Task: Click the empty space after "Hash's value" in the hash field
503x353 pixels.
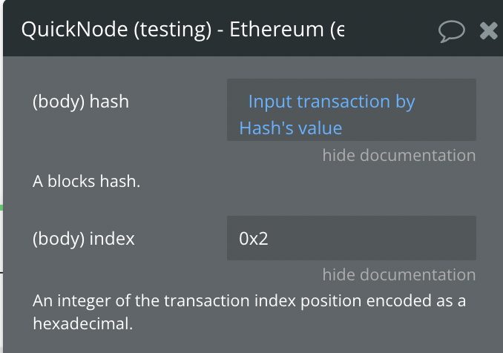Action: pos(407,128)
